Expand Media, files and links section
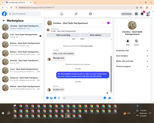This screenshot has height=123, width=154. [132, 61]
